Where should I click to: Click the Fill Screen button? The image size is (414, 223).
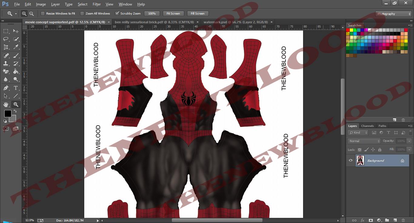click(x=198, y=14)
